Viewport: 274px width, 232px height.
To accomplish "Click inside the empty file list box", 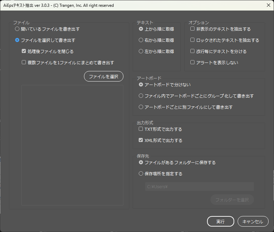I will coord(72,145).
